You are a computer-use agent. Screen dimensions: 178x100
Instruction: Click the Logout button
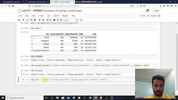click(x=156, y=11)
